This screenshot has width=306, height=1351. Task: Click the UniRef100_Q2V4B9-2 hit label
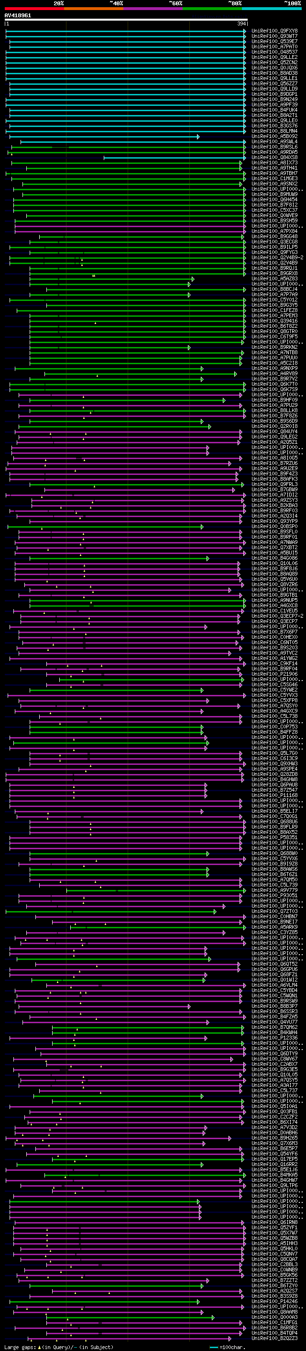click(277, 257)
